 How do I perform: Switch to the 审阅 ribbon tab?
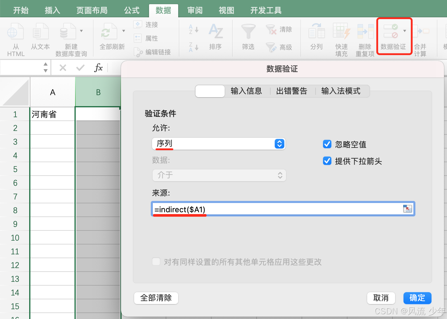coord(195,10)
